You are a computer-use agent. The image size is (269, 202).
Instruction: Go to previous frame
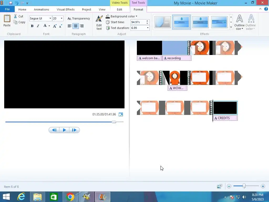[54, 130]
